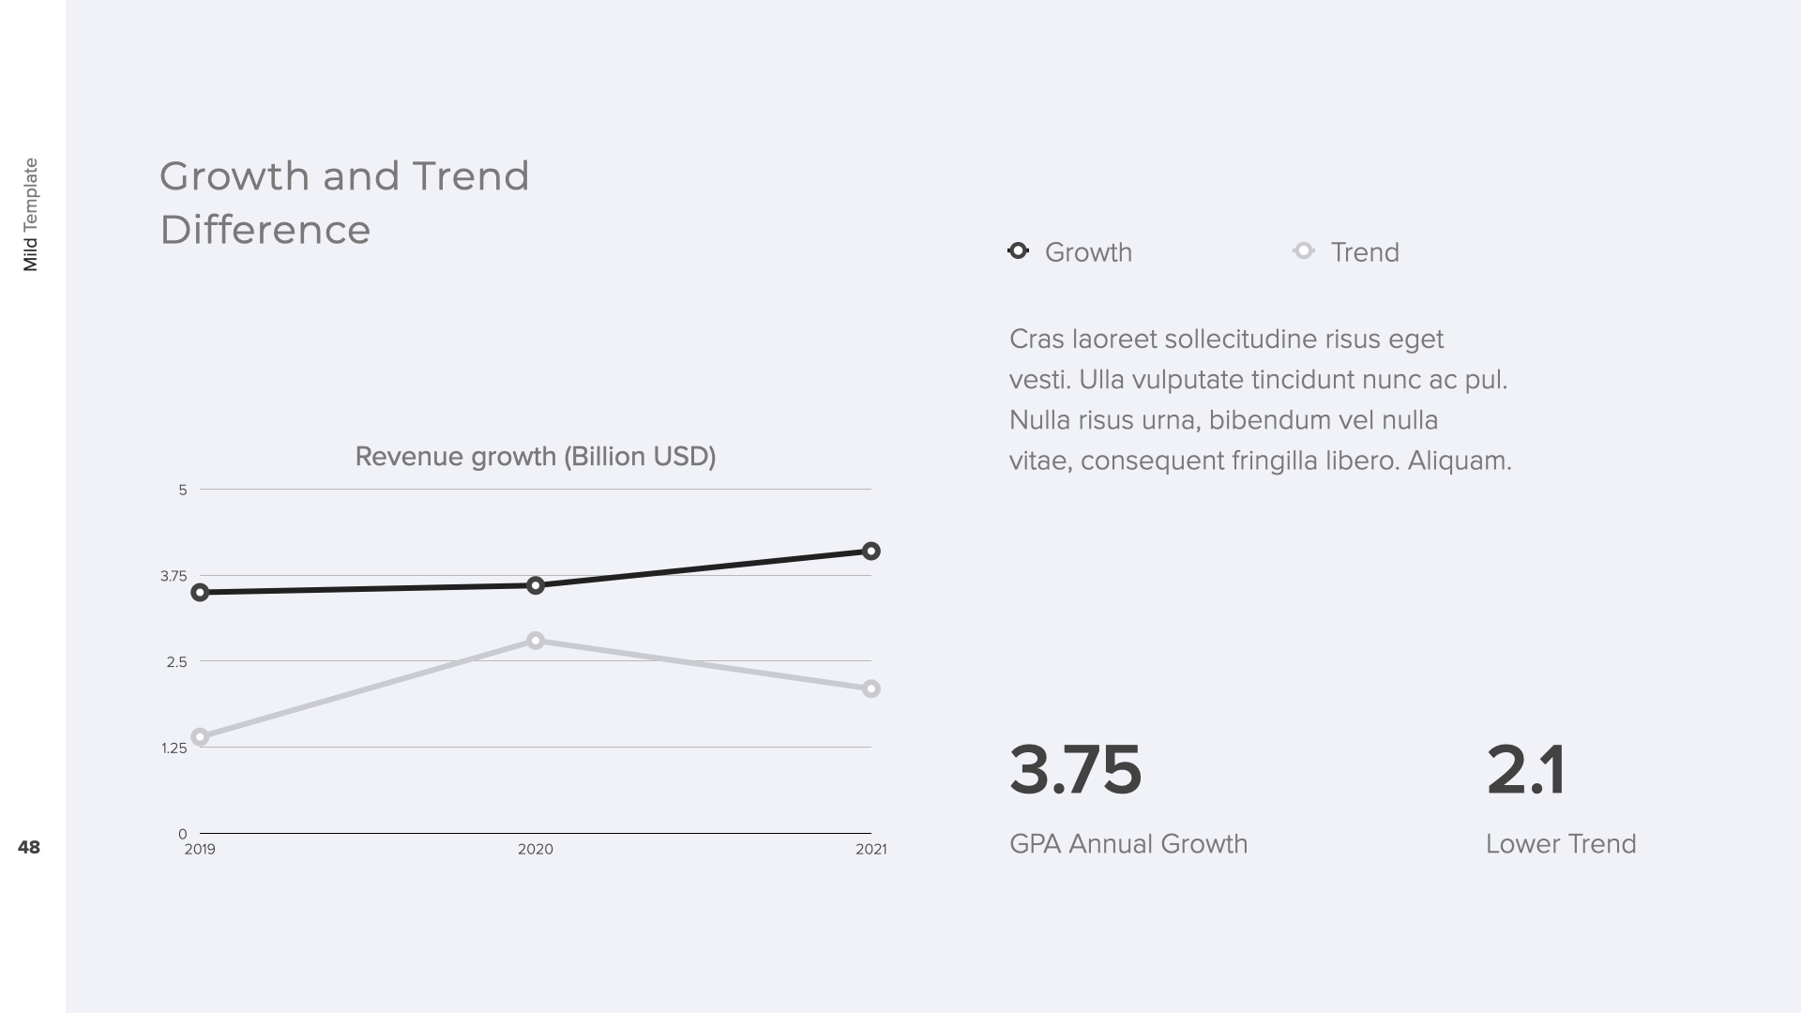The width and height of the screenshot is (1801, 1013).
Task: Select the large 2.1 statistic number
Action: point(1525,771)
